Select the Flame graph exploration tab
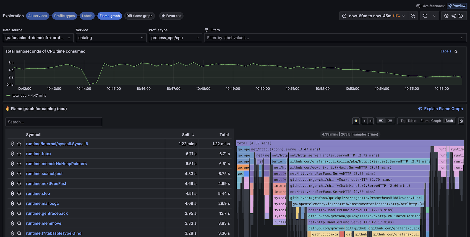The height and width of the screenshot is (237, 470). tap(110, 16)
